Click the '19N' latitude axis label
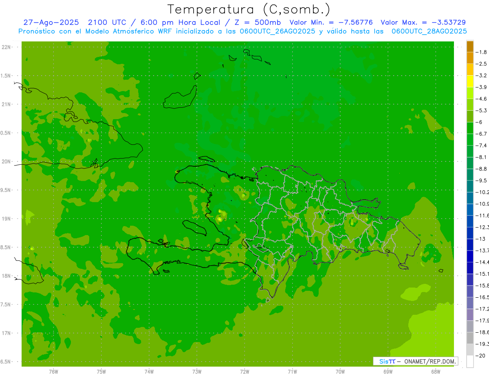 click(x=6, y=219)
